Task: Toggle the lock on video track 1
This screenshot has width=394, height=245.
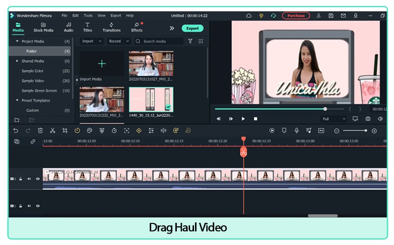Action: 21,206
